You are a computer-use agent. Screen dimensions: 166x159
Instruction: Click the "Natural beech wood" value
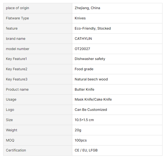(91, 79)
